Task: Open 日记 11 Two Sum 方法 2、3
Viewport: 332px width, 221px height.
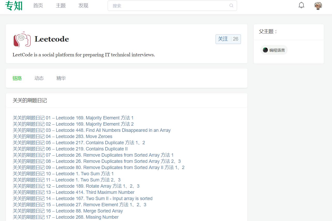Action: tap(67, 180)
